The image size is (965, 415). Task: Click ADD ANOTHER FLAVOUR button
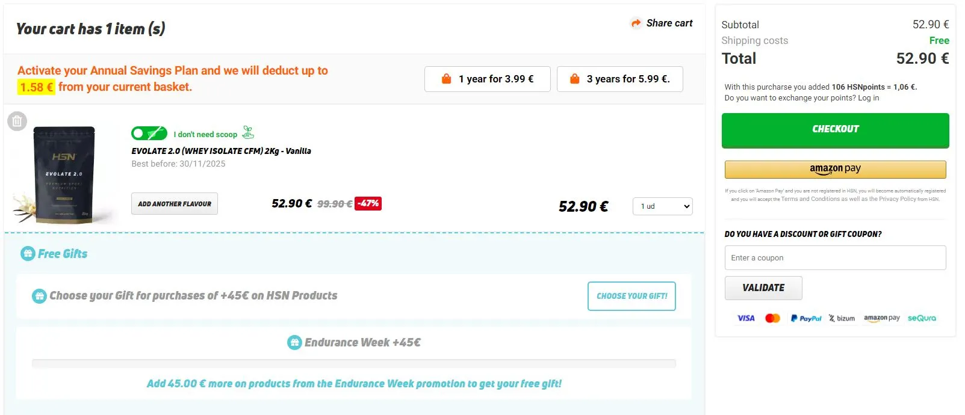tap(175, 204)
